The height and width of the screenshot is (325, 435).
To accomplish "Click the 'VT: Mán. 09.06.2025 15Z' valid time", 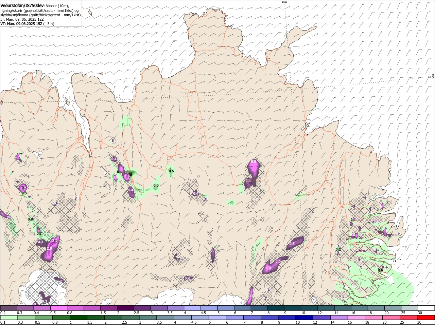I will coord(21,24).
